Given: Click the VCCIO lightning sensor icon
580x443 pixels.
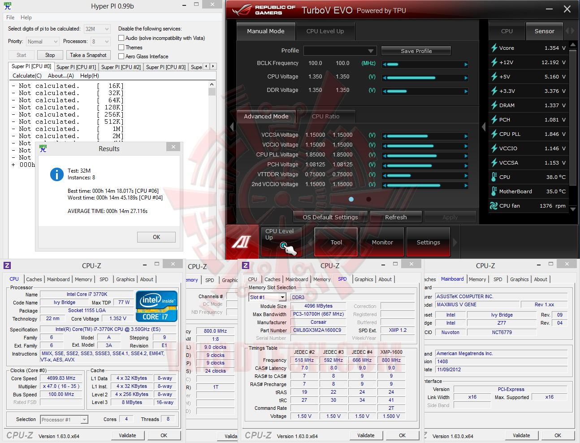Looking at the screenshot, I should [494, 148].
